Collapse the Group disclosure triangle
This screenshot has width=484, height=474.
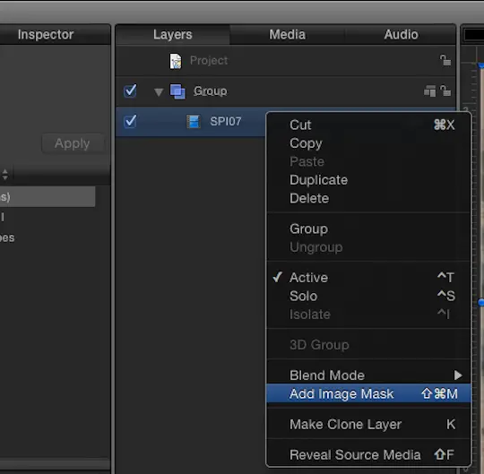(159, 92)
